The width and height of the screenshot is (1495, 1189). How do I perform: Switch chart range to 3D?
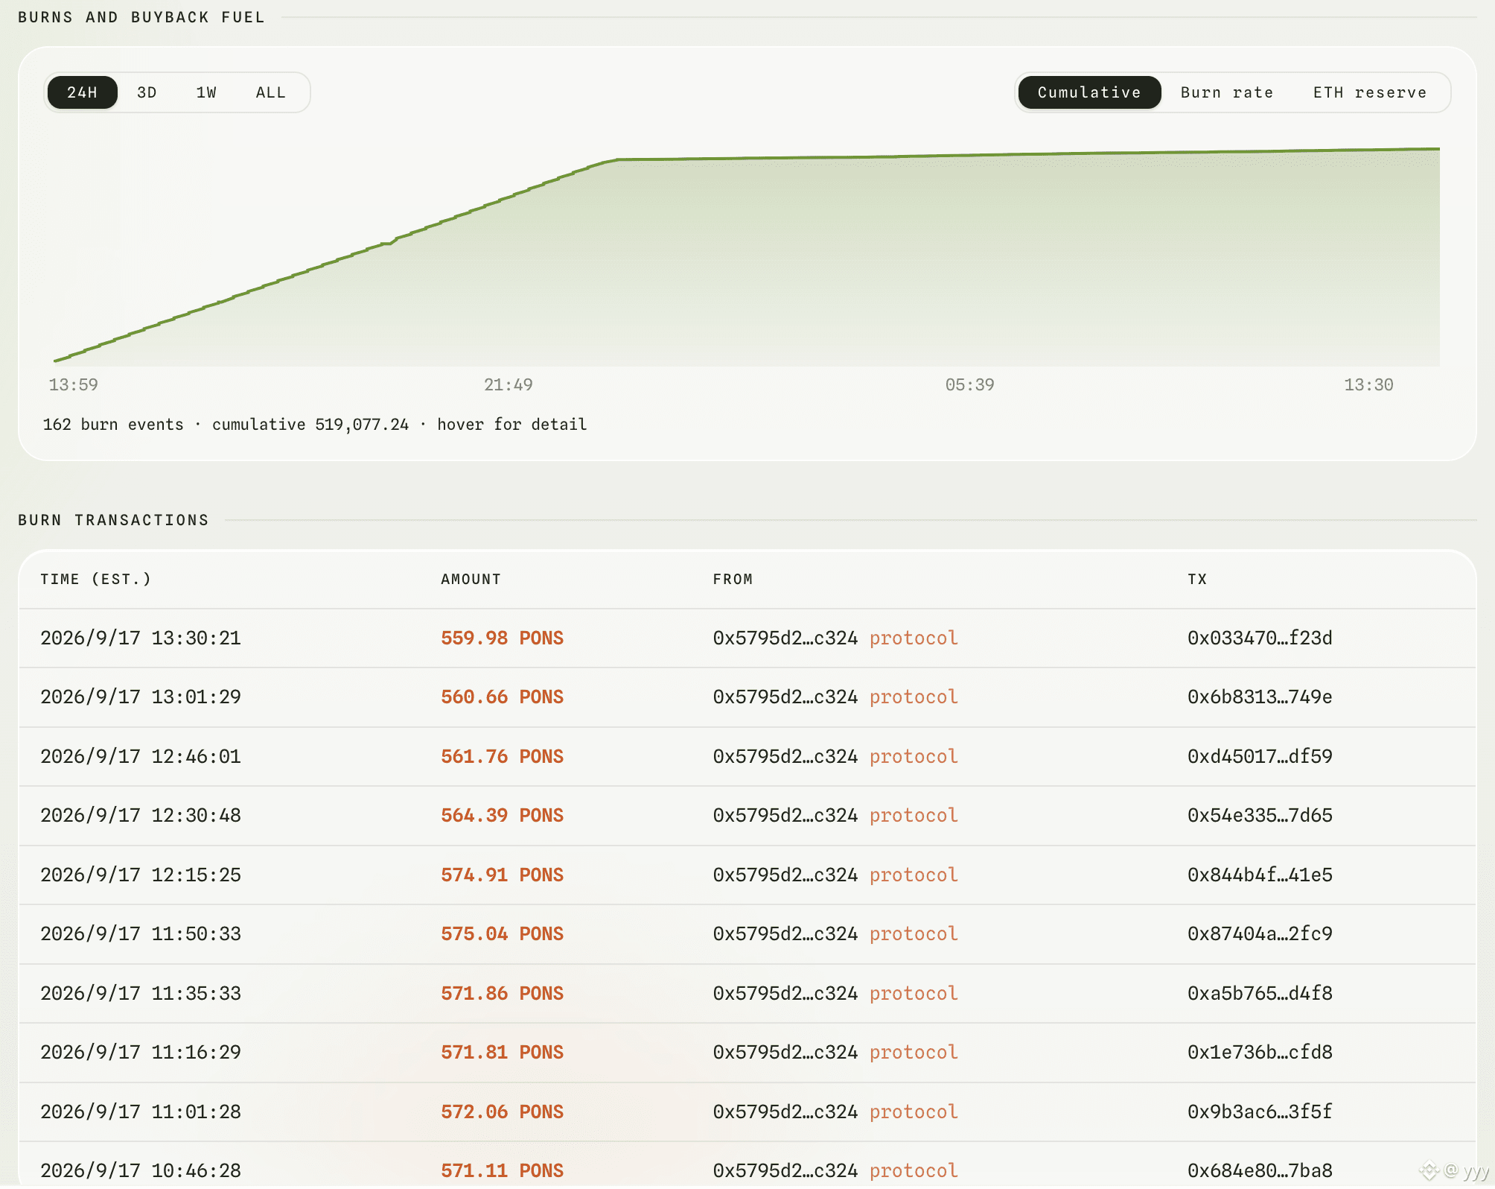click(147, 92)
